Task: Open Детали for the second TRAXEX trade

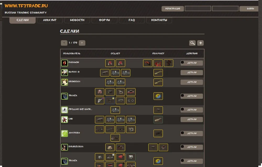Action: pyautogui.click(x=192, y=161)
